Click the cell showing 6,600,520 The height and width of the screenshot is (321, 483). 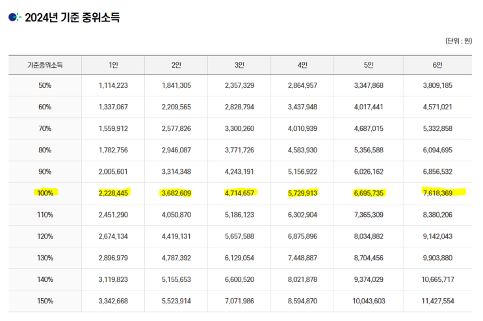pyautogui.click(x=239, y=279)
